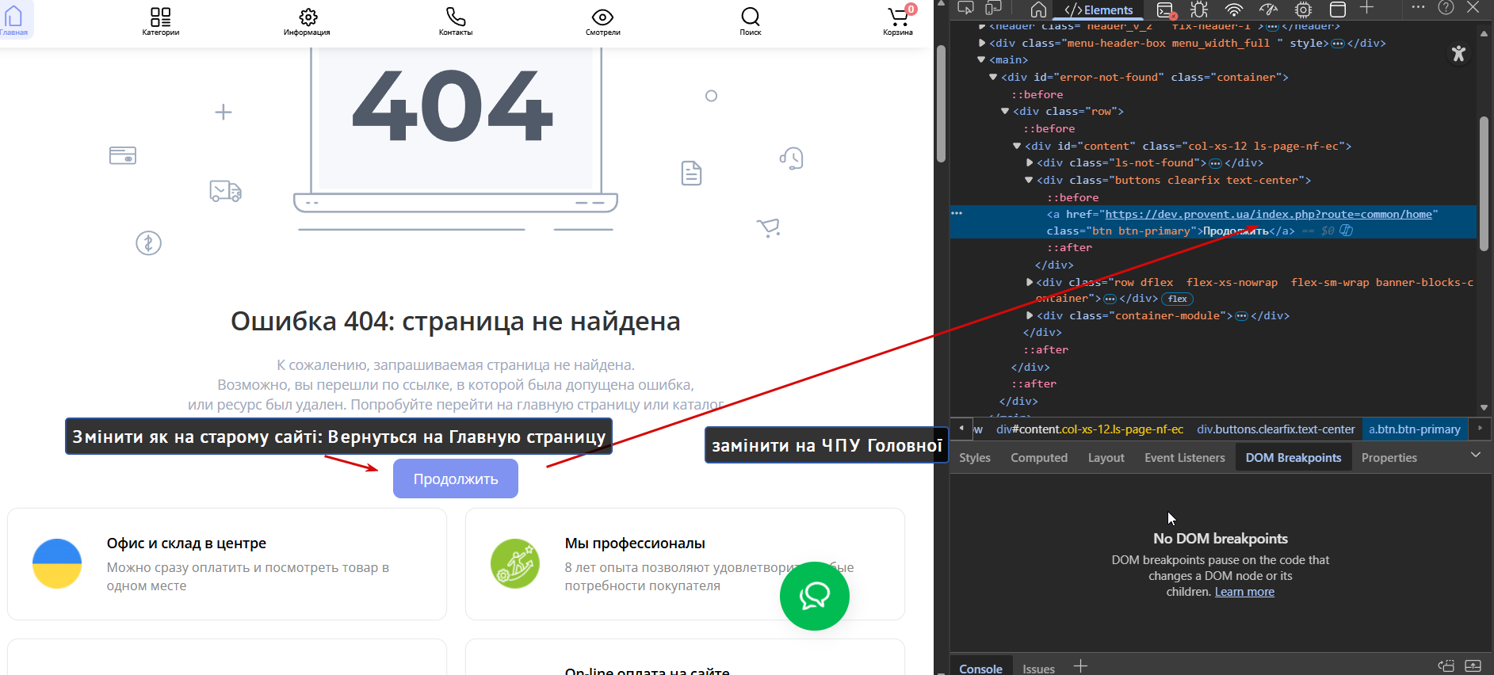This screenshot has width=1494, height=675.
Task: Open the Application window icon
Action: tap(1338, 10)
